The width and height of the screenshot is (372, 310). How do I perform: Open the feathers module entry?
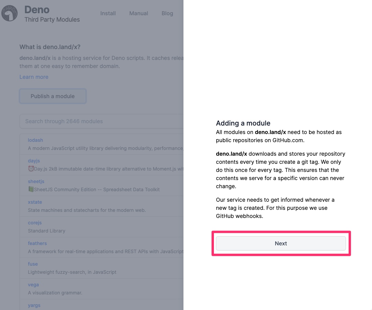37,243
